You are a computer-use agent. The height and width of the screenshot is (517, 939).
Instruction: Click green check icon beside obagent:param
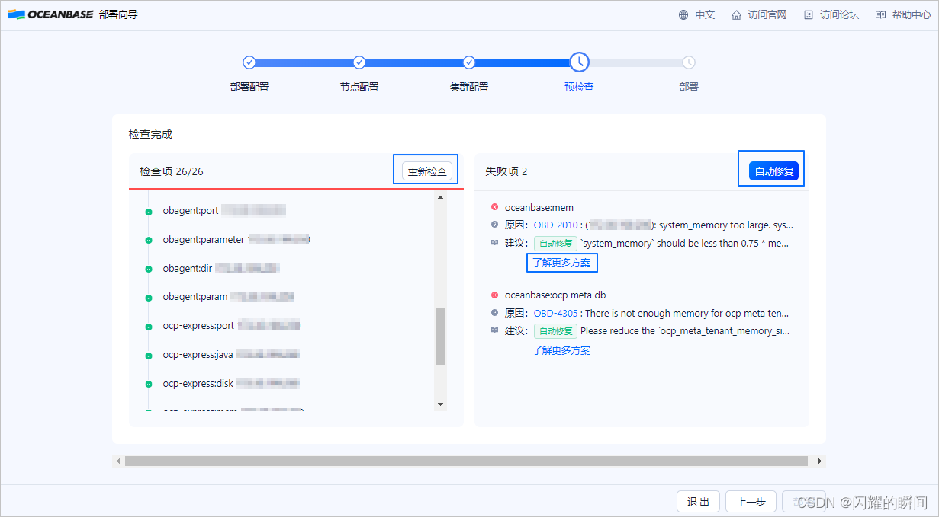(x=149, y=298)
